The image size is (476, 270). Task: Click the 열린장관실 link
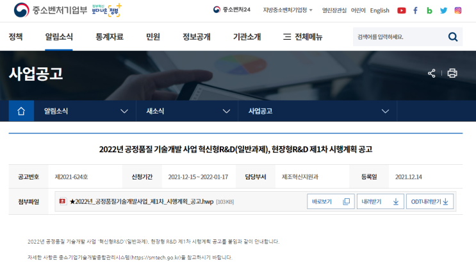pyautogui.click(x=334, y=10)
